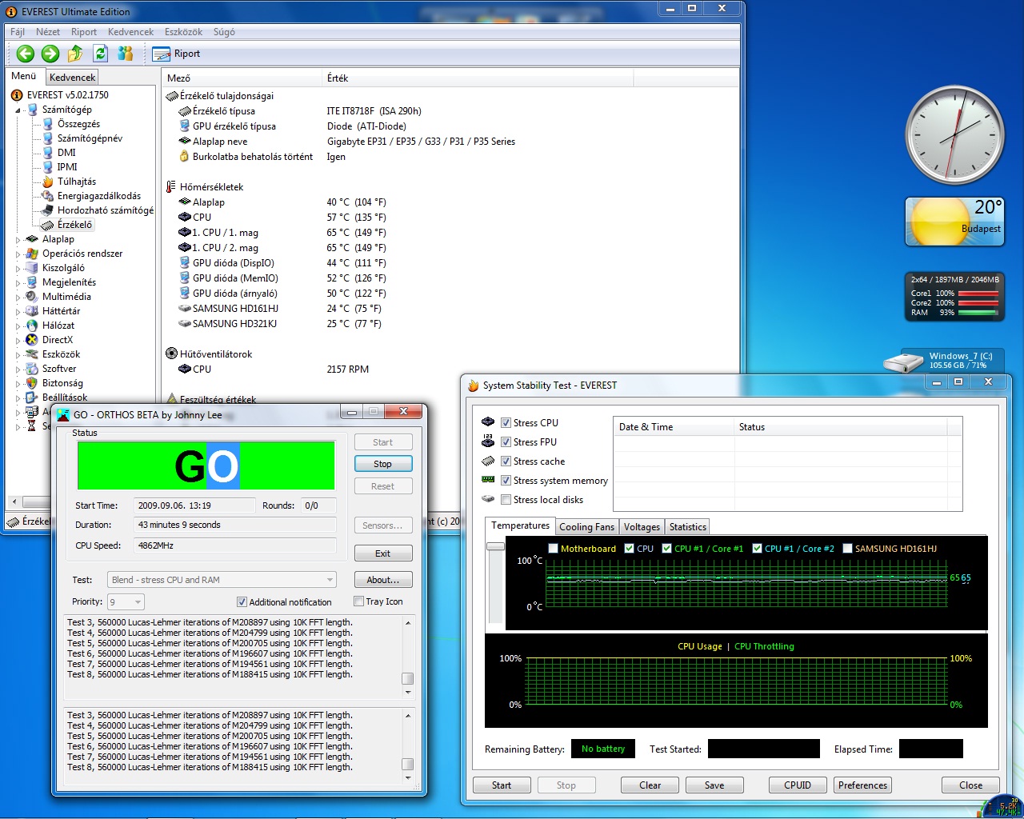Switch to the Statistics tab
This screenshot has height=819, width=1024.
688,527
